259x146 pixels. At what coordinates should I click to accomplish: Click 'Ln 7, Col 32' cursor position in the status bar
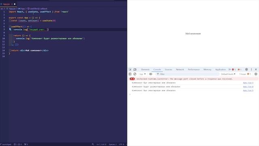102,144
